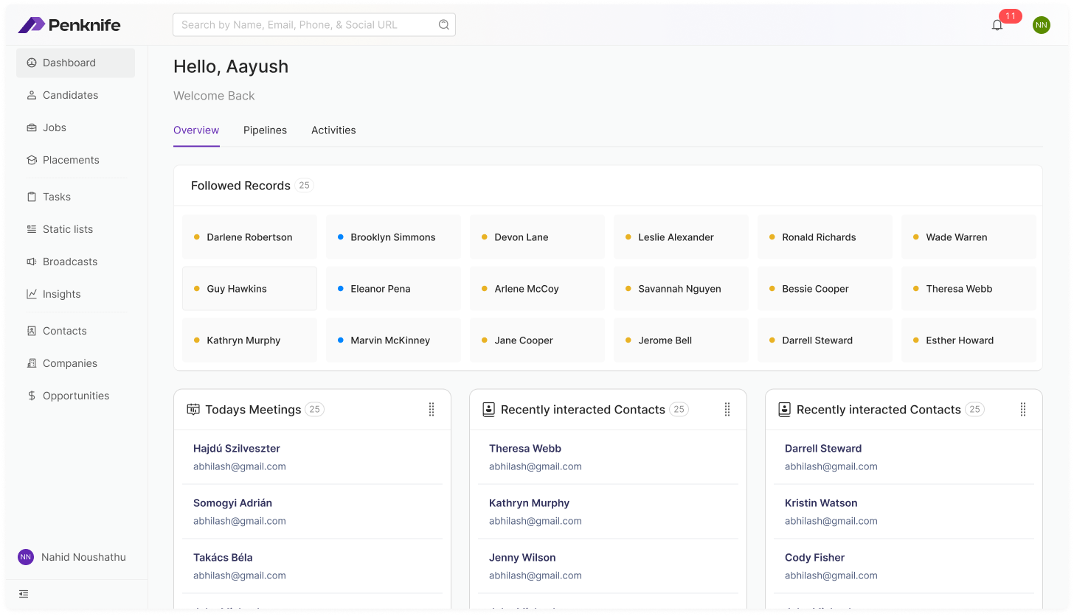Viewport: 1074px width, 616px height.
Task: Click the Tasks clipboard icon
Action: pyautogui.click(x=32, y=197)
